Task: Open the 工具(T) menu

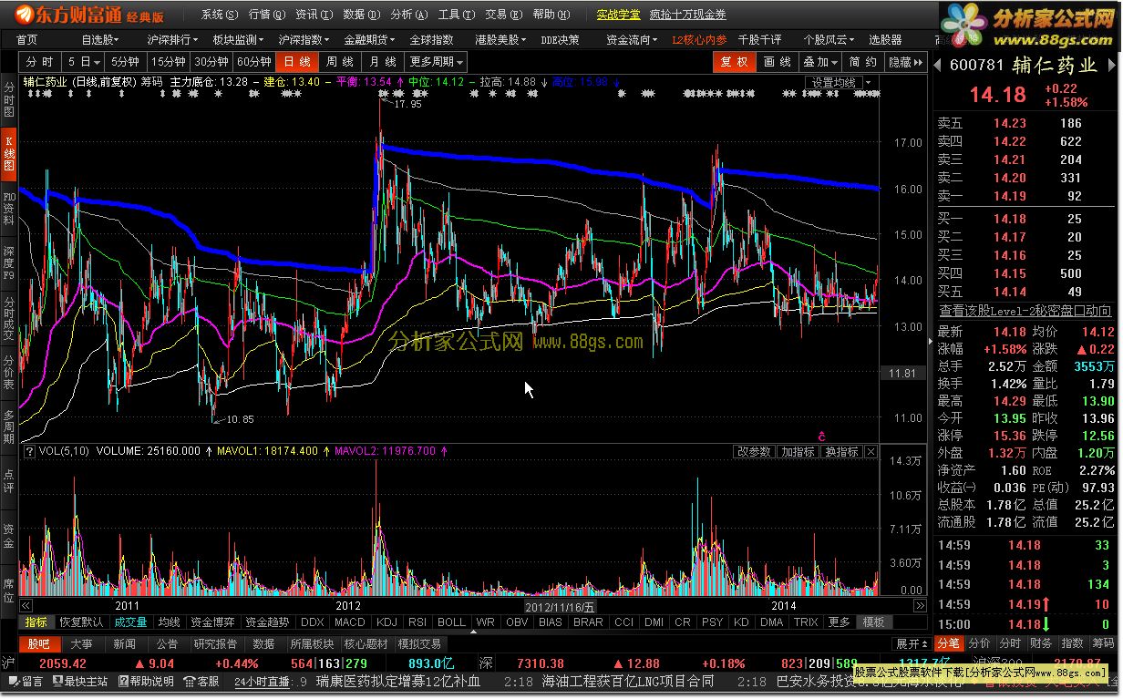Action: 457,15
